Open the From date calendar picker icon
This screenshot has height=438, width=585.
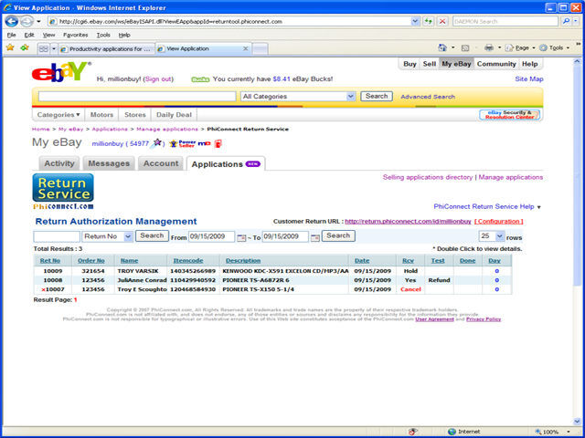241,237
